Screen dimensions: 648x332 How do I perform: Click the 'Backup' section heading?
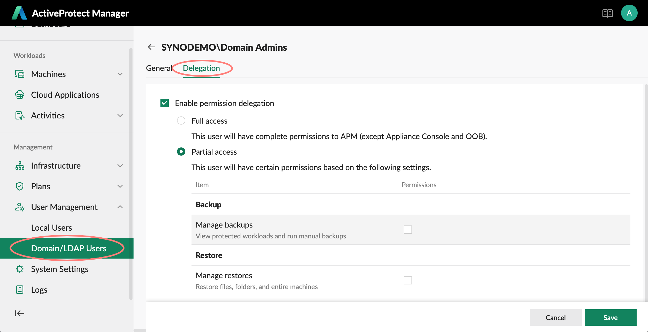click(x=208, y=205)
